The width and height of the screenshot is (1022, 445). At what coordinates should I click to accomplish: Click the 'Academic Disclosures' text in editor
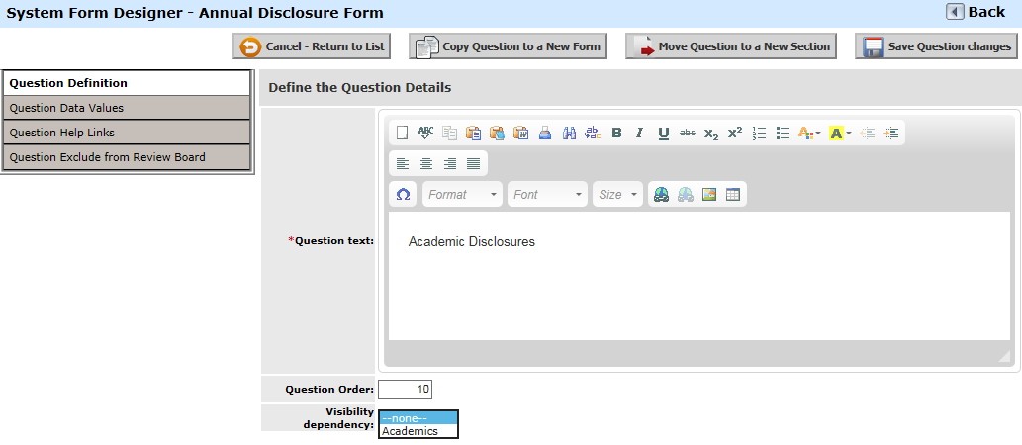coord(472,242)
